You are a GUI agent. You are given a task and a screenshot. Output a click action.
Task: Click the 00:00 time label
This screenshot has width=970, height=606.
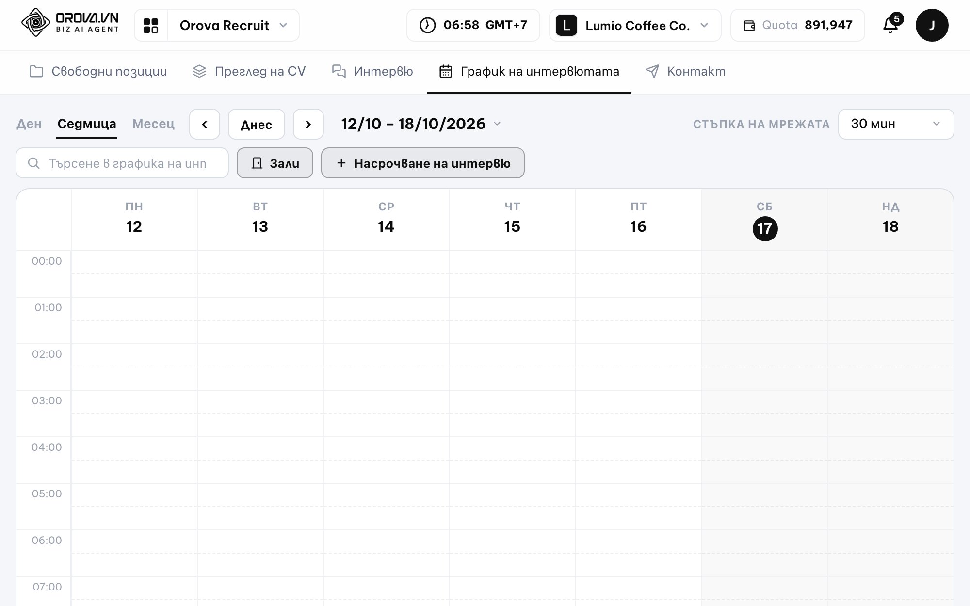[47, 261]
